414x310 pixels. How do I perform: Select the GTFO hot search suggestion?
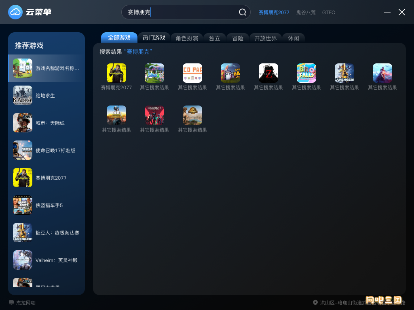328,13
